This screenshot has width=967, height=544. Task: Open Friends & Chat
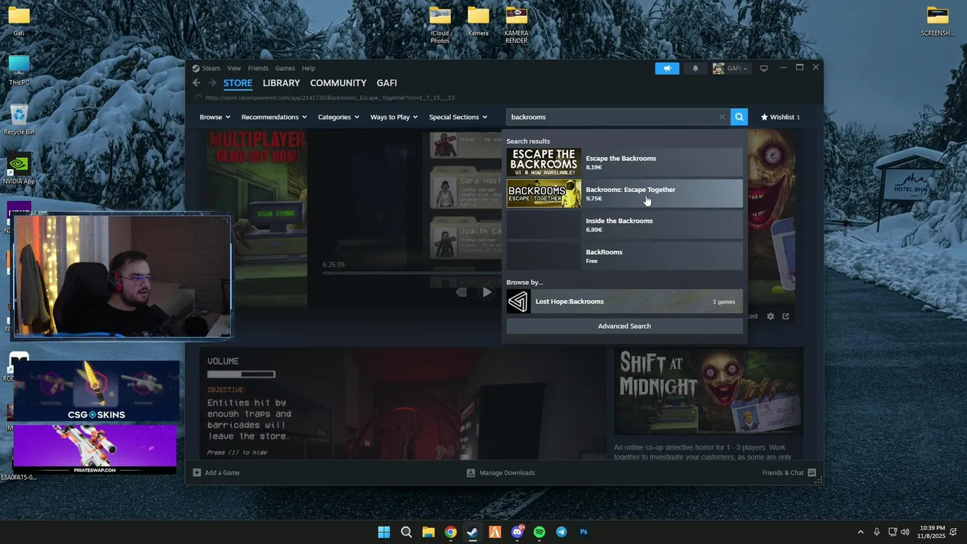click(789, 473)
